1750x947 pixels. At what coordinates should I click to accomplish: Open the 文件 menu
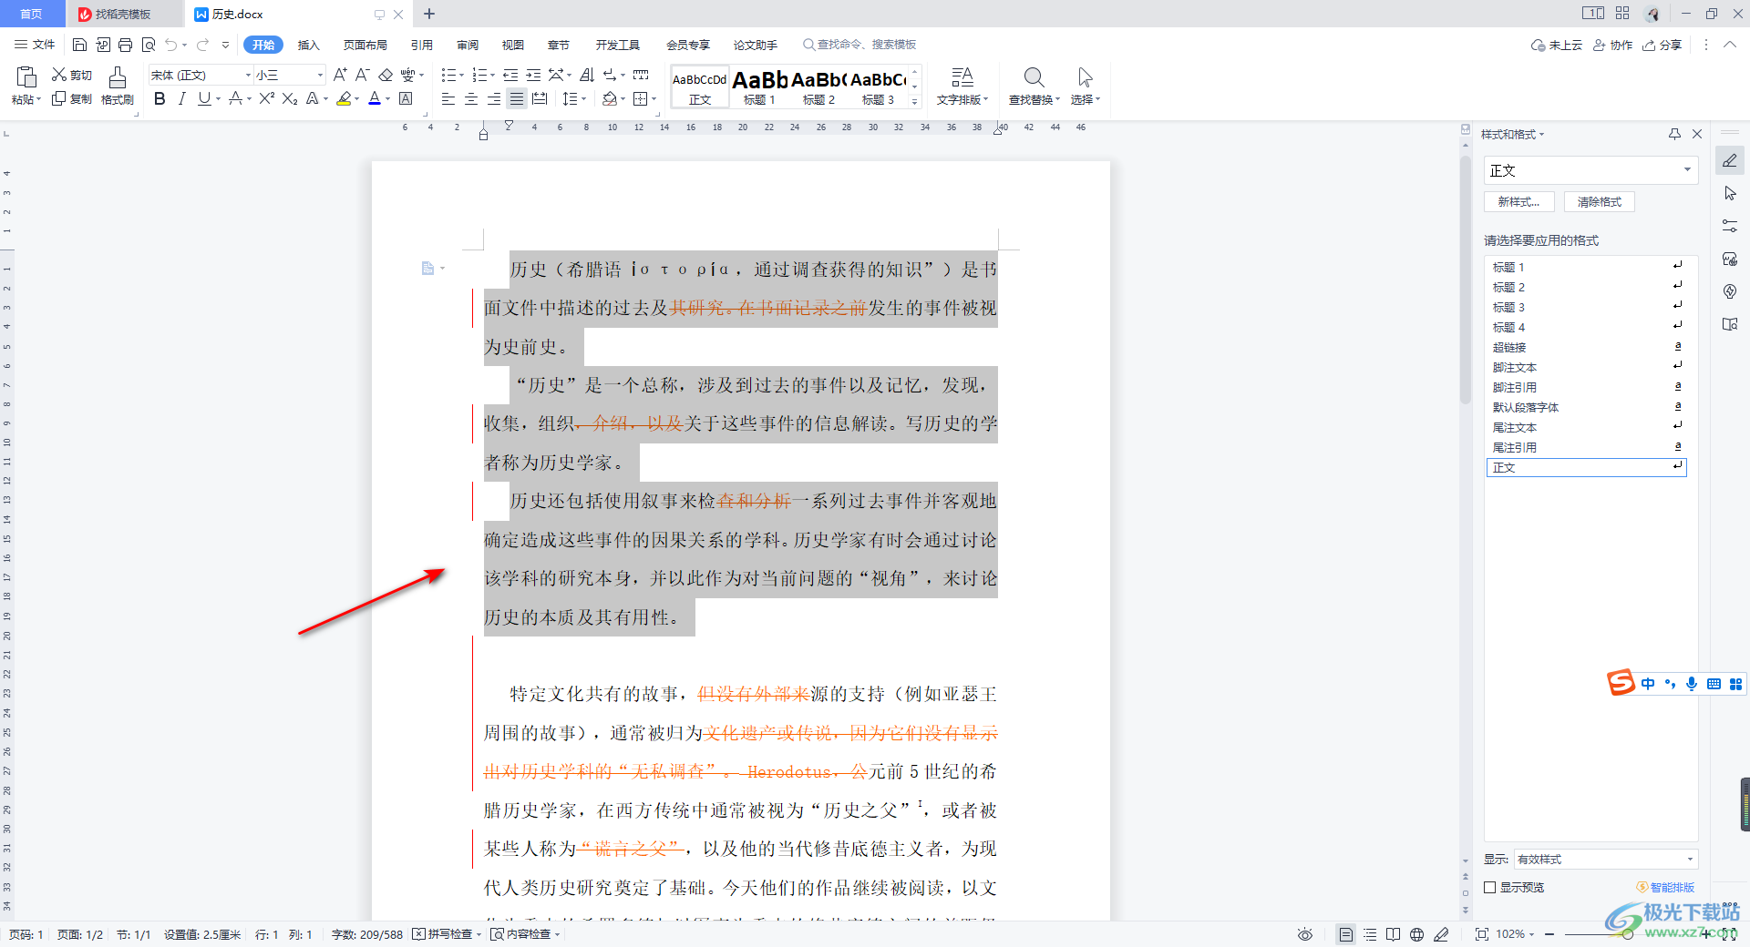[35, 45]
